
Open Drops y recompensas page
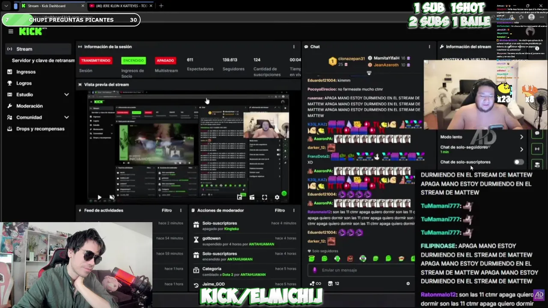tap(40, 129)
